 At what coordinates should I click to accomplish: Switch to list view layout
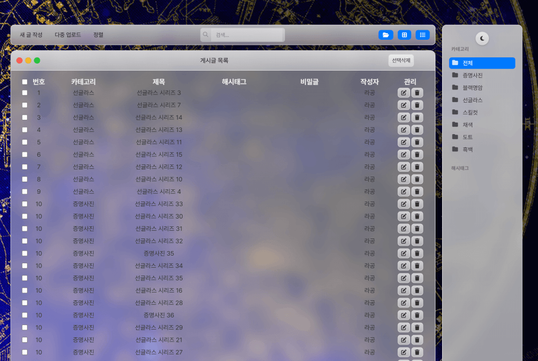tap(423, 34)
